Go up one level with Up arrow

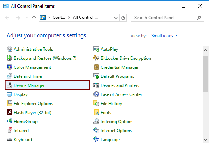point(34,18)
